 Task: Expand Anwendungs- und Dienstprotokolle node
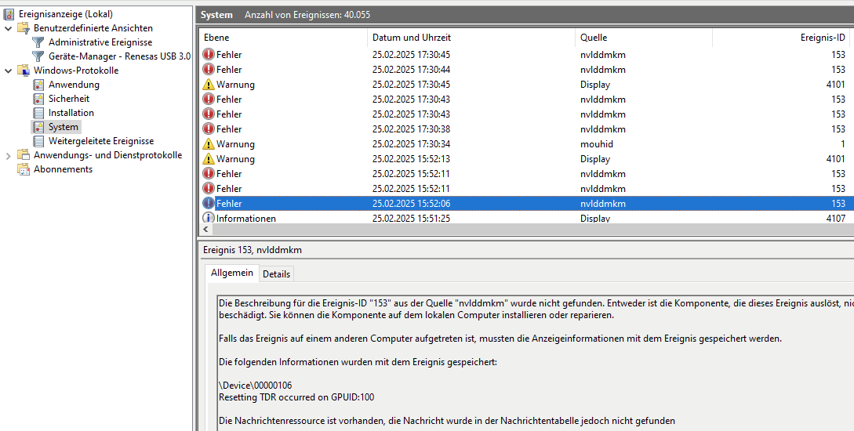coord(8,156)
